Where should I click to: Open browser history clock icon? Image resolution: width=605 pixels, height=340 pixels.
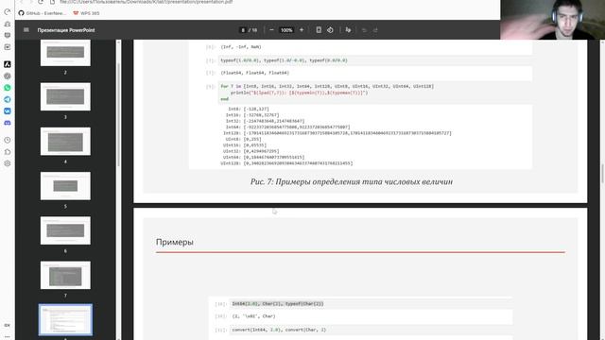click(x=8, y=140)
